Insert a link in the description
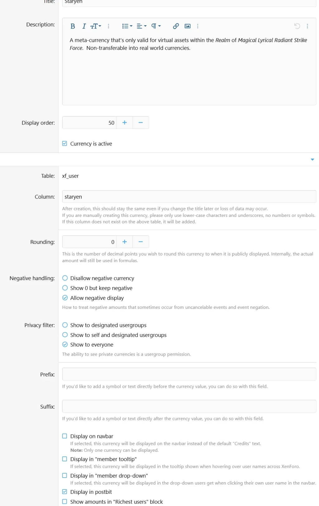319x506 pixels. [x=176, y=26]
